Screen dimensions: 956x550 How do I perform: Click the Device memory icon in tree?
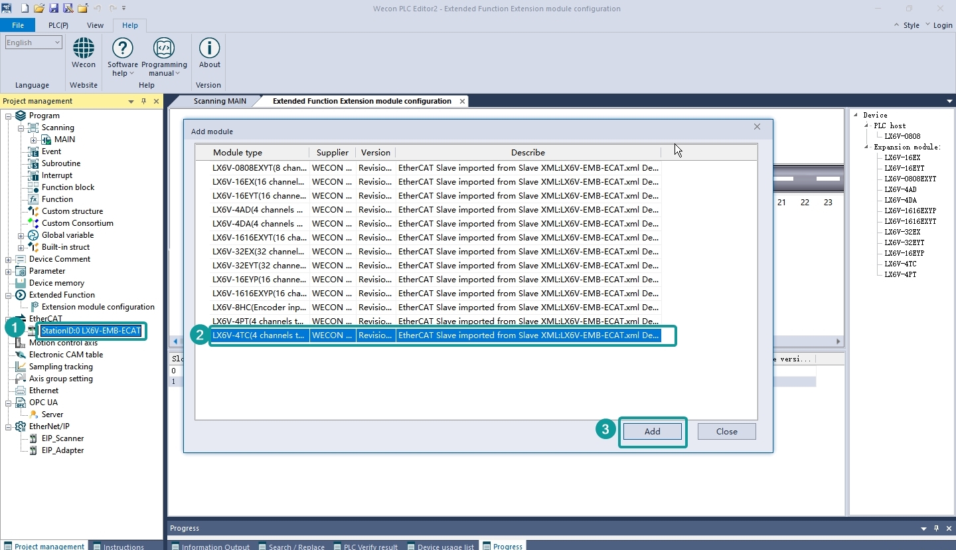(x=20, y=283)
